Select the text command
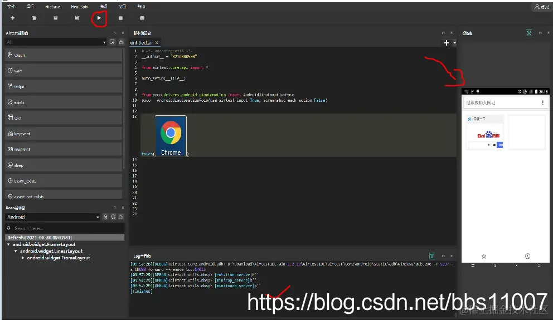The image size is (553, 320). pos(64,118)
